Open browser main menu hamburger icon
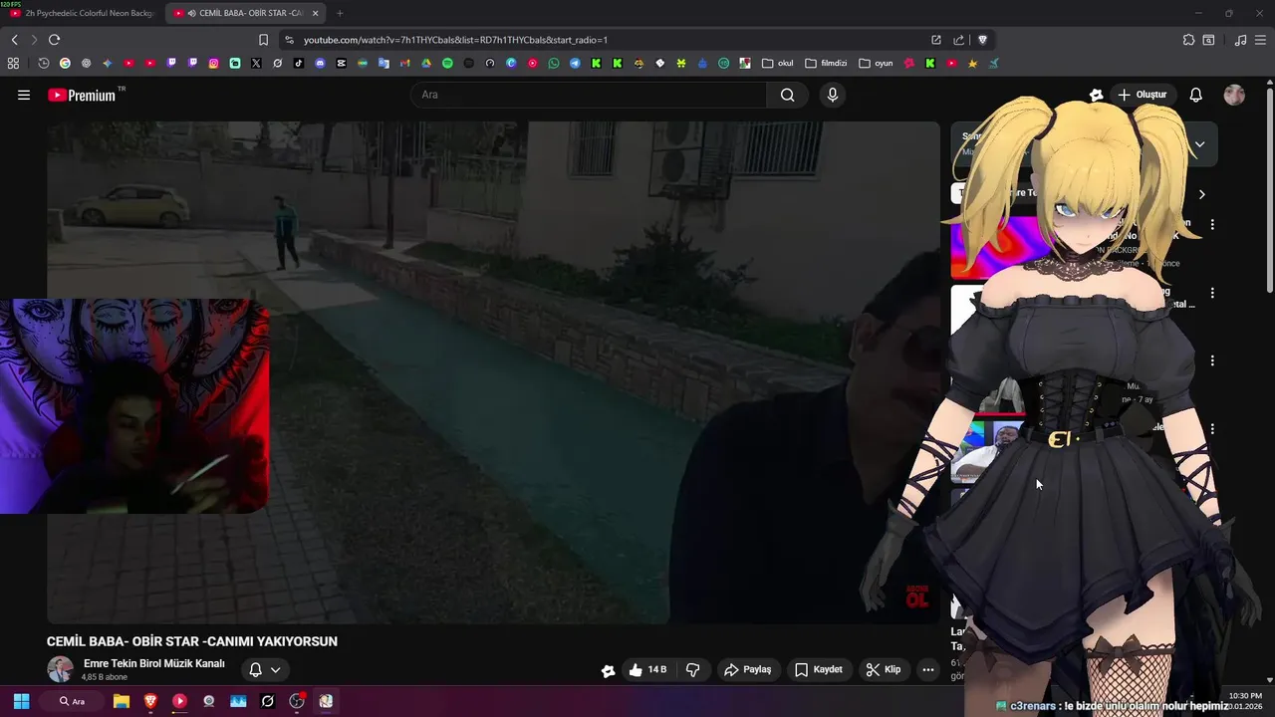The width and height of the screenshot is (1275, 717). point(1262,40)
